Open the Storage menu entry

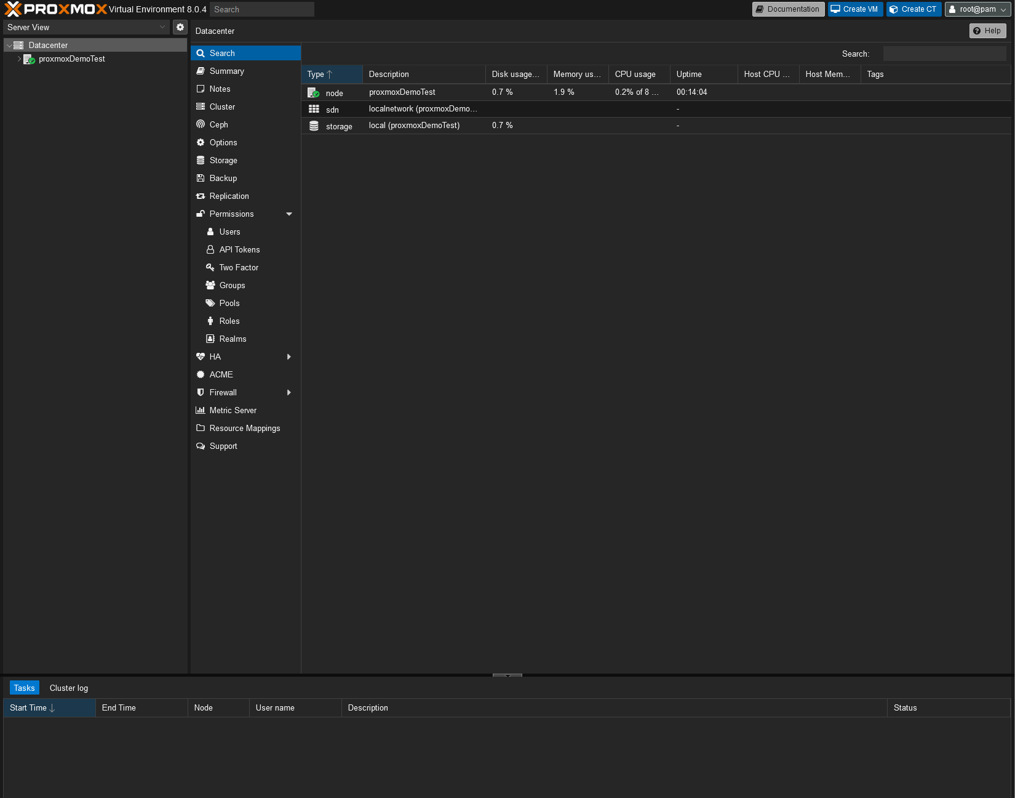(245, 160)
